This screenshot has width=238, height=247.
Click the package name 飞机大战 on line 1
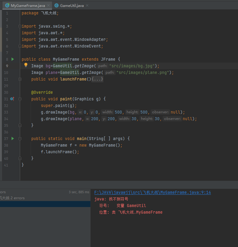click(x=49, y=13)
